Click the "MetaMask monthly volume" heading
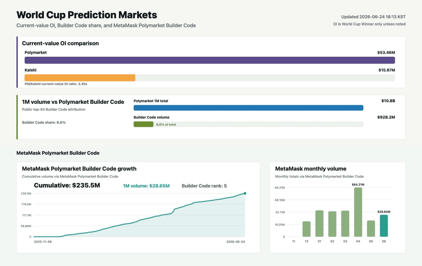Viewport: 422px width, 266px height. [x=311, y=169]
